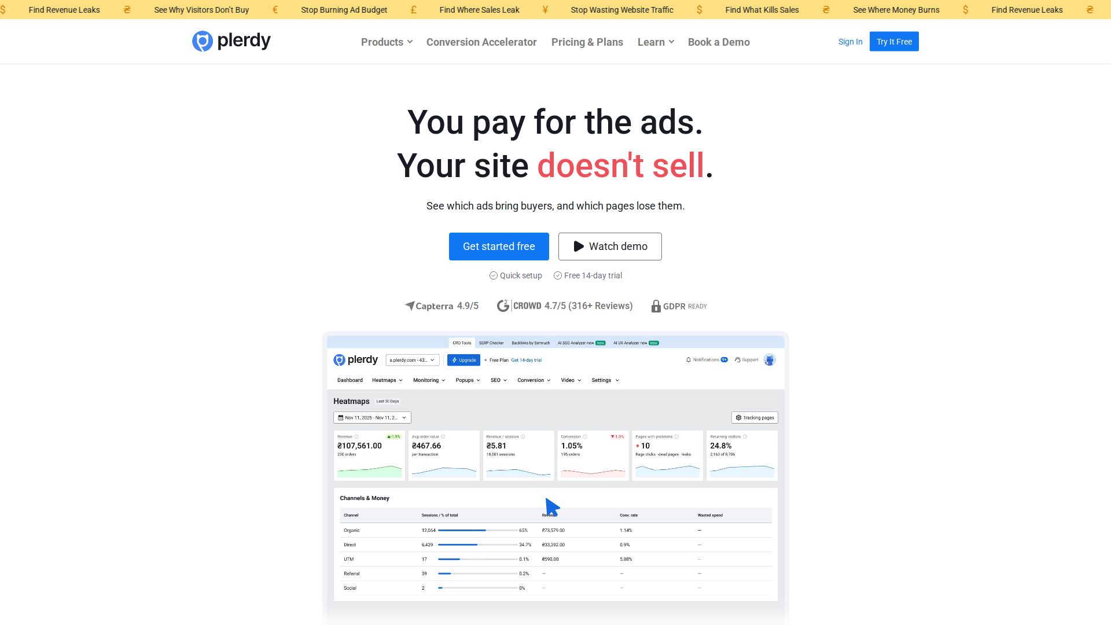
Task: Click the Referral row in Channels table
Action: pyautogui.click(x=555, y=573)
